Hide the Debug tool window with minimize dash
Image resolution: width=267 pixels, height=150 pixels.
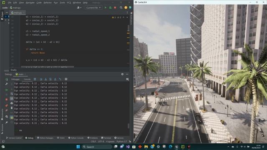click(x=127, y=74)
